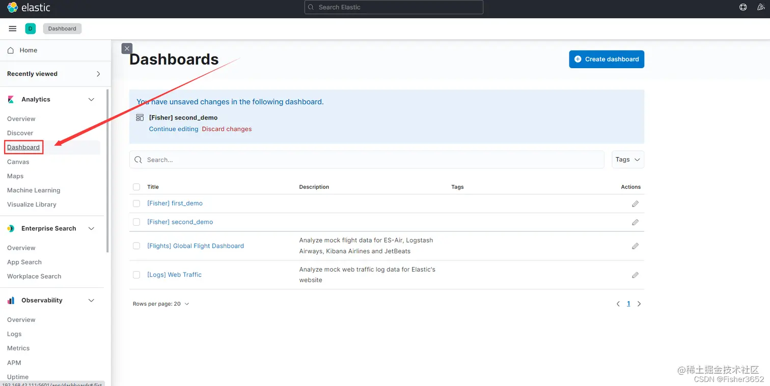
Task: Click the Dashboard breadcrumb
Action: (62, 28)
